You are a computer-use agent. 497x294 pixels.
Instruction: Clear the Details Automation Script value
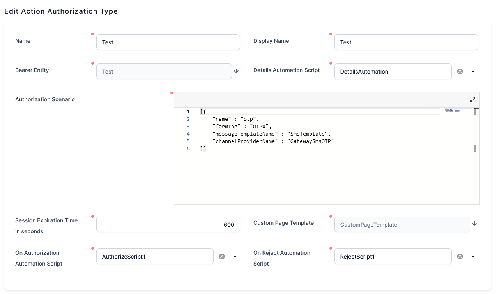(460, 72)
